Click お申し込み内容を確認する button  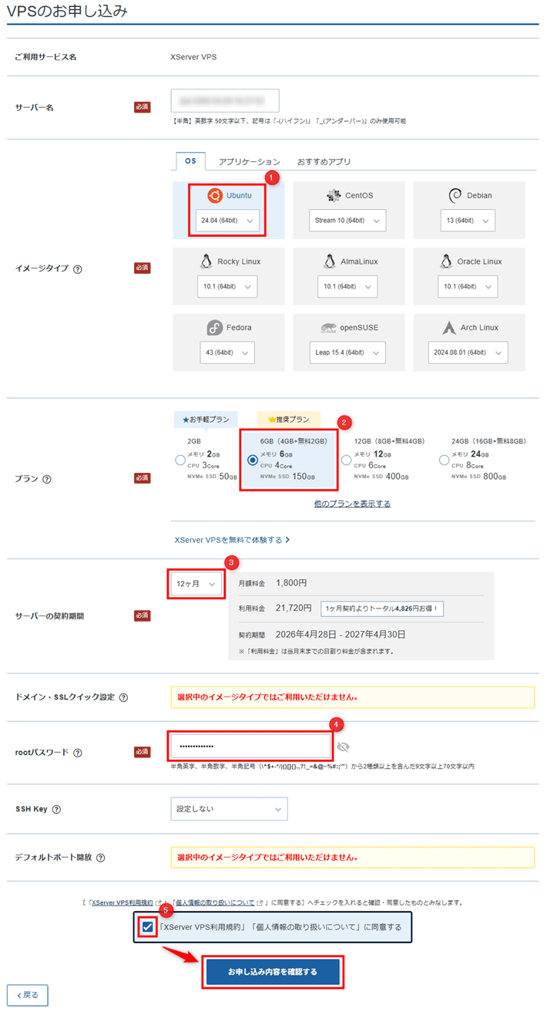point(273,971)
